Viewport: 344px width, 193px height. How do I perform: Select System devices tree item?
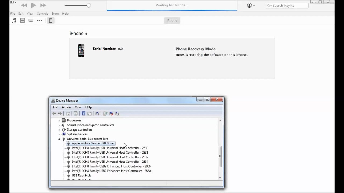tap(77, 134)
